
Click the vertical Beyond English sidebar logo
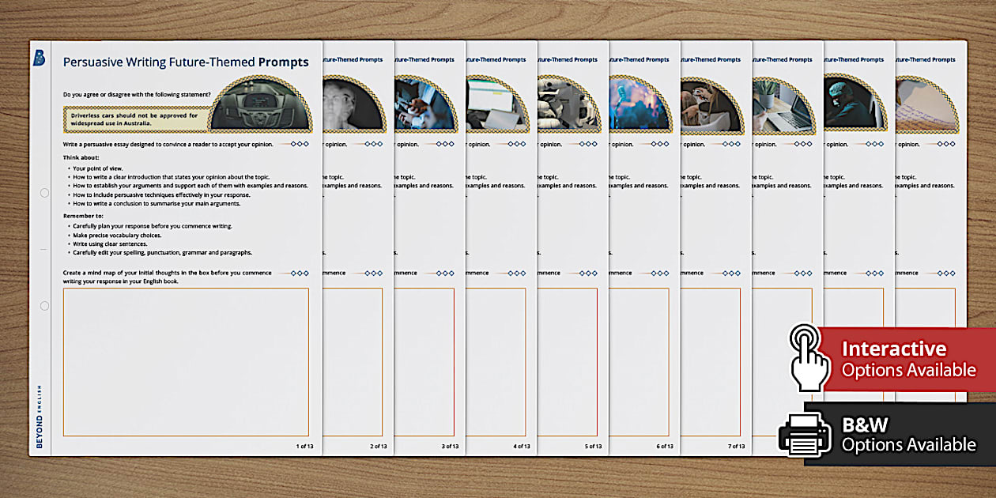tap(40, 417)
